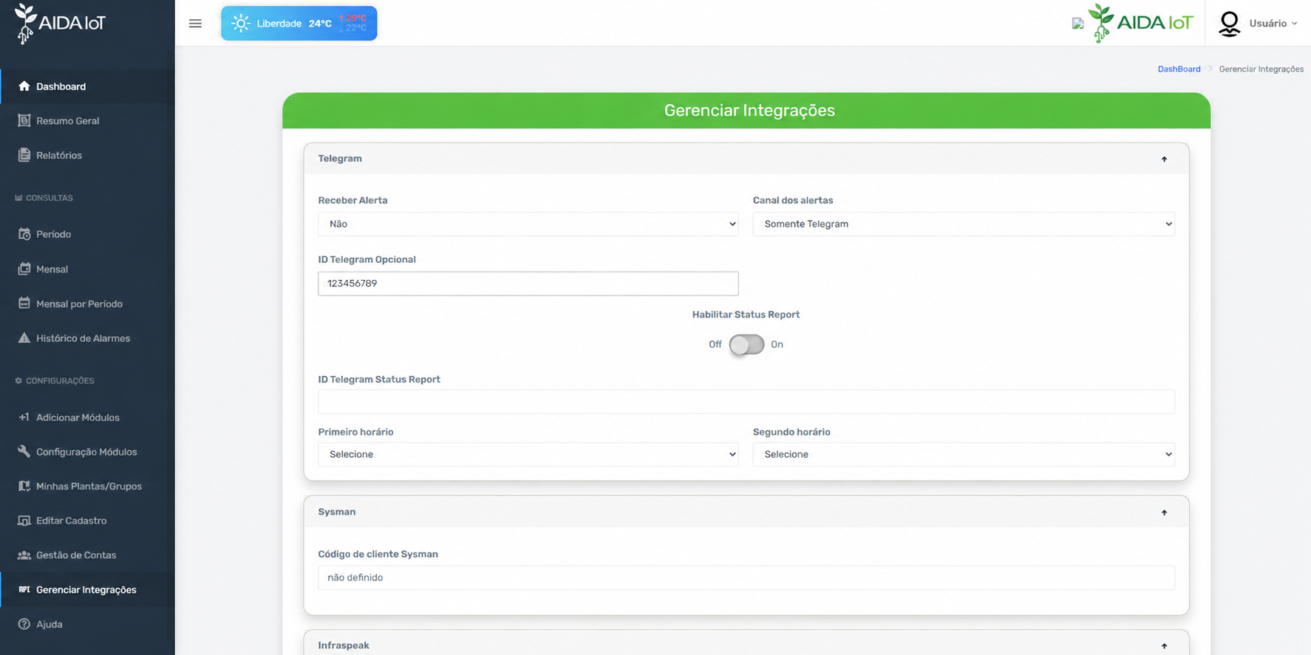Click the AIDA IoT header logo
Screen dimensions: 1311x655
[x=1140, y=23]
